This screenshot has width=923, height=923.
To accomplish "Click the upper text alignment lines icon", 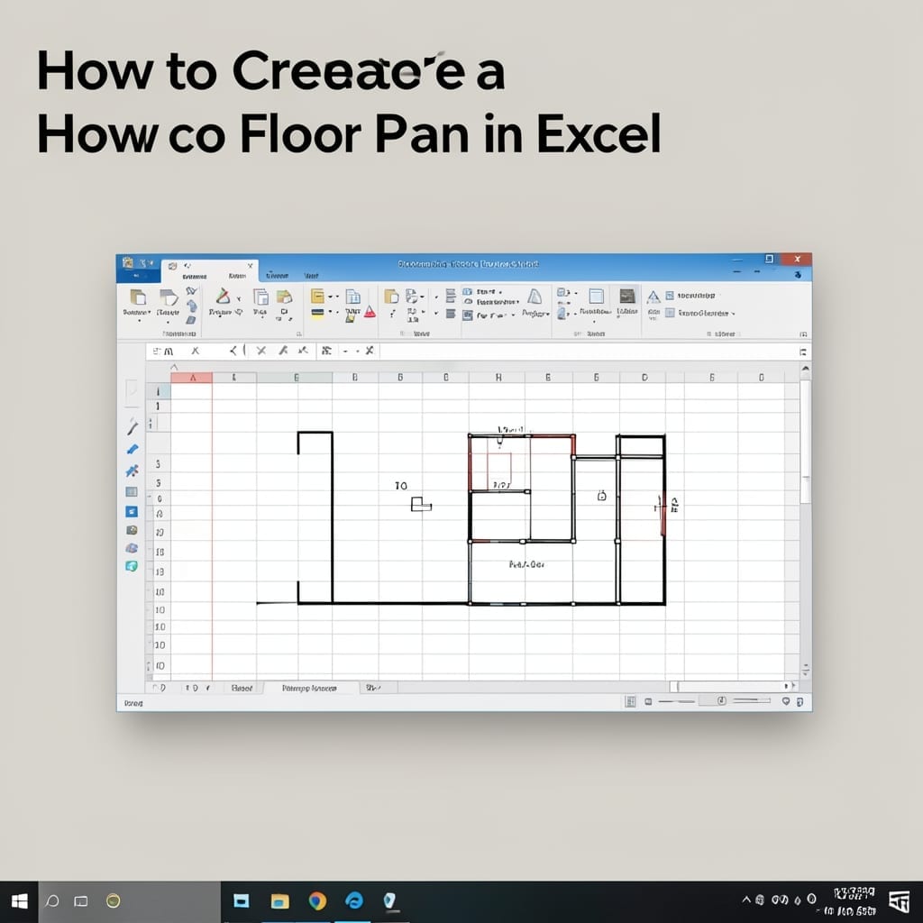I will click(x=451, y=295).
